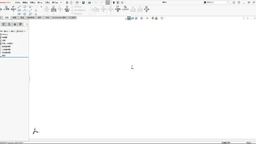Open the 窗口 (Window) menu

(x=55, y=2)
